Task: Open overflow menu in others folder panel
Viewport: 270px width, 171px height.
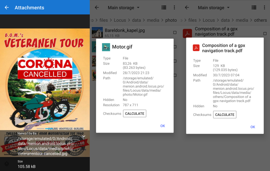Action: pos(264,7)
